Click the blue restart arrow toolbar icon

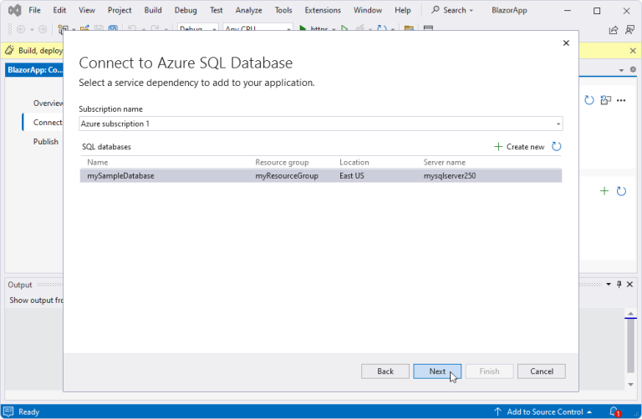point(381,28)
